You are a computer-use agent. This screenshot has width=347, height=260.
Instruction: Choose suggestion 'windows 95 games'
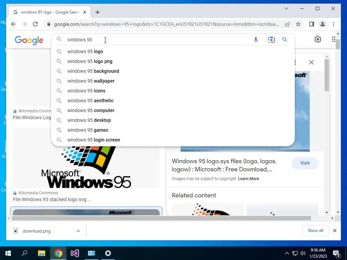click(173, 130)
